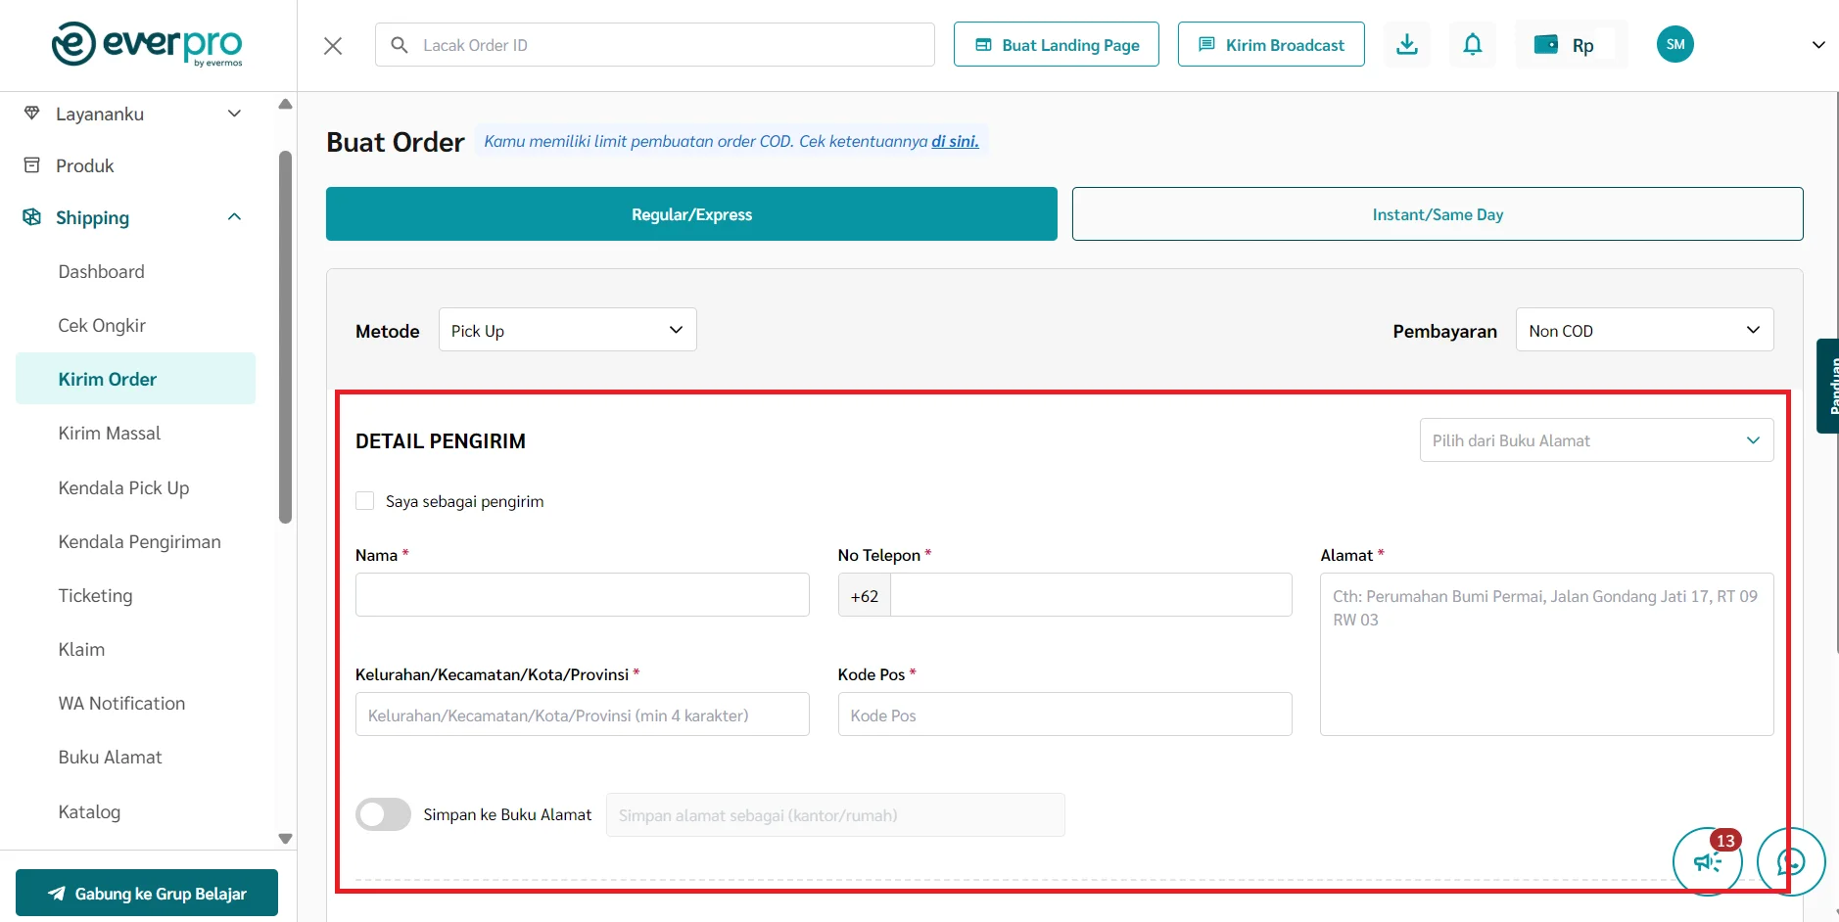1839x922 pixels.
Task: Click the Nama input field
Action: [582, 595]
